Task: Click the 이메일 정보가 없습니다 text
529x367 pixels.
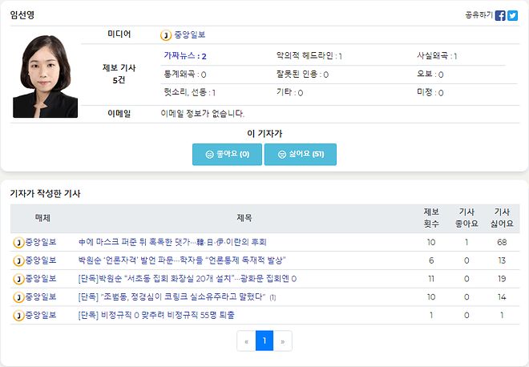Action: [203, 113]
